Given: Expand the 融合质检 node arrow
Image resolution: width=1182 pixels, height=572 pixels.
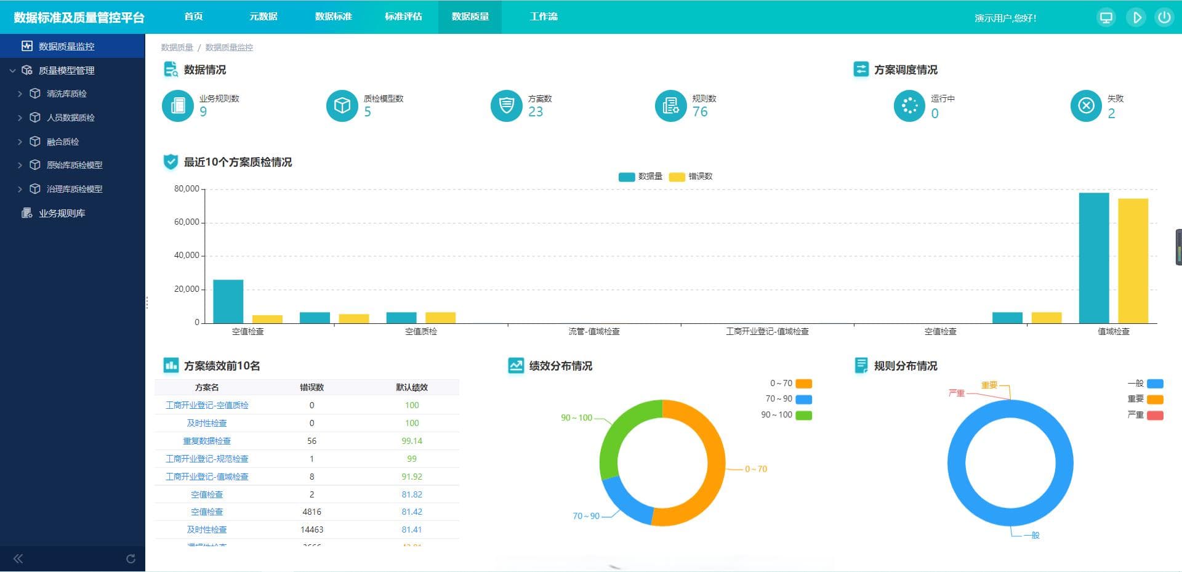Looking at the screenshot, I should pyautogui.click(x=20, y=142).
